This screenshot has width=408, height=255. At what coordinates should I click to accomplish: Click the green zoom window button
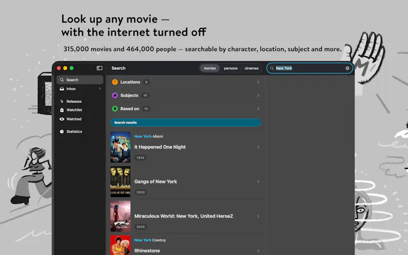71,68
